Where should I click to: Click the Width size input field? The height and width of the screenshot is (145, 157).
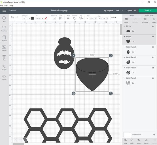tap(92, 18)
